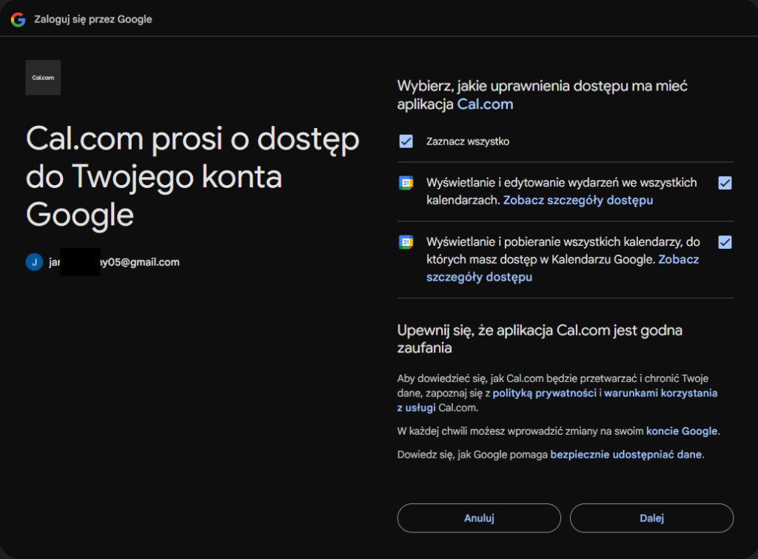The width and height of the screenshot is (758, 559).
Task: Open the 'koncie Google' link
Action: tap(682, 431)
